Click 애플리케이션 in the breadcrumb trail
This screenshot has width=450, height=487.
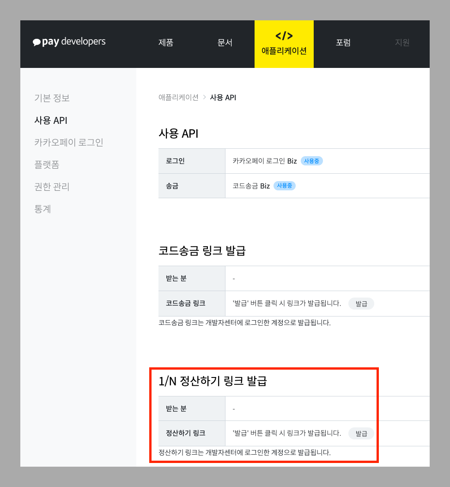179,97
